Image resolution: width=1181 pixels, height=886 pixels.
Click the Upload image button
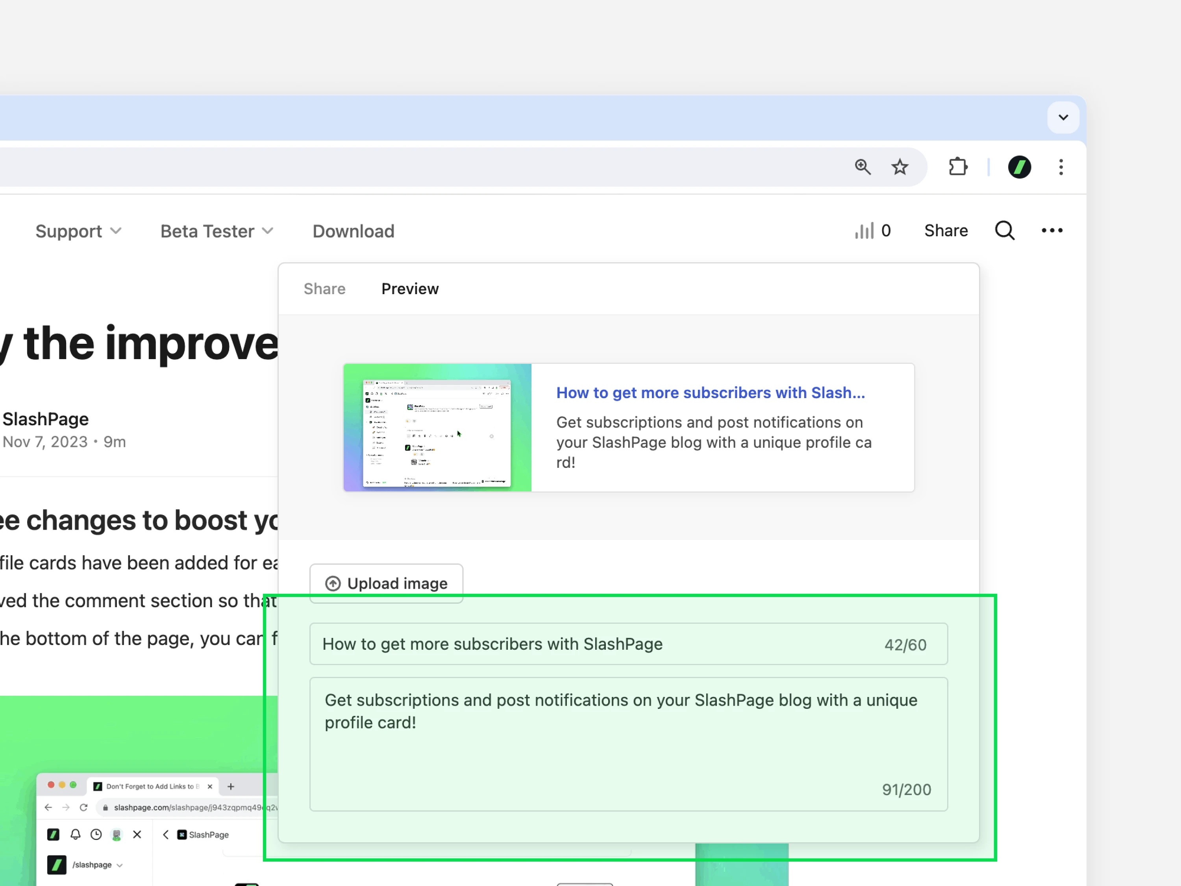387,583
